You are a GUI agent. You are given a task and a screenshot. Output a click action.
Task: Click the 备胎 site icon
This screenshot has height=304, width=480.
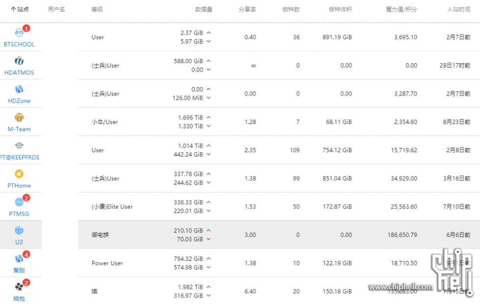(x=19, y=258)
